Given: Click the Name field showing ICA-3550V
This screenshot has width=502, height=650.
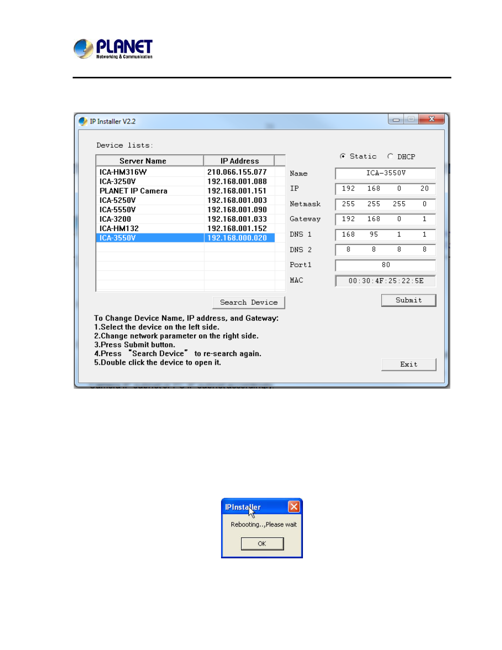Looking at the screenshot, I should 385,174.
